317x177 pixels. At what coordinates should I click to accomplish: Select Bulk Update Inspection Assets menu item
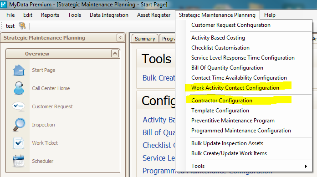(x=227, y=143)
